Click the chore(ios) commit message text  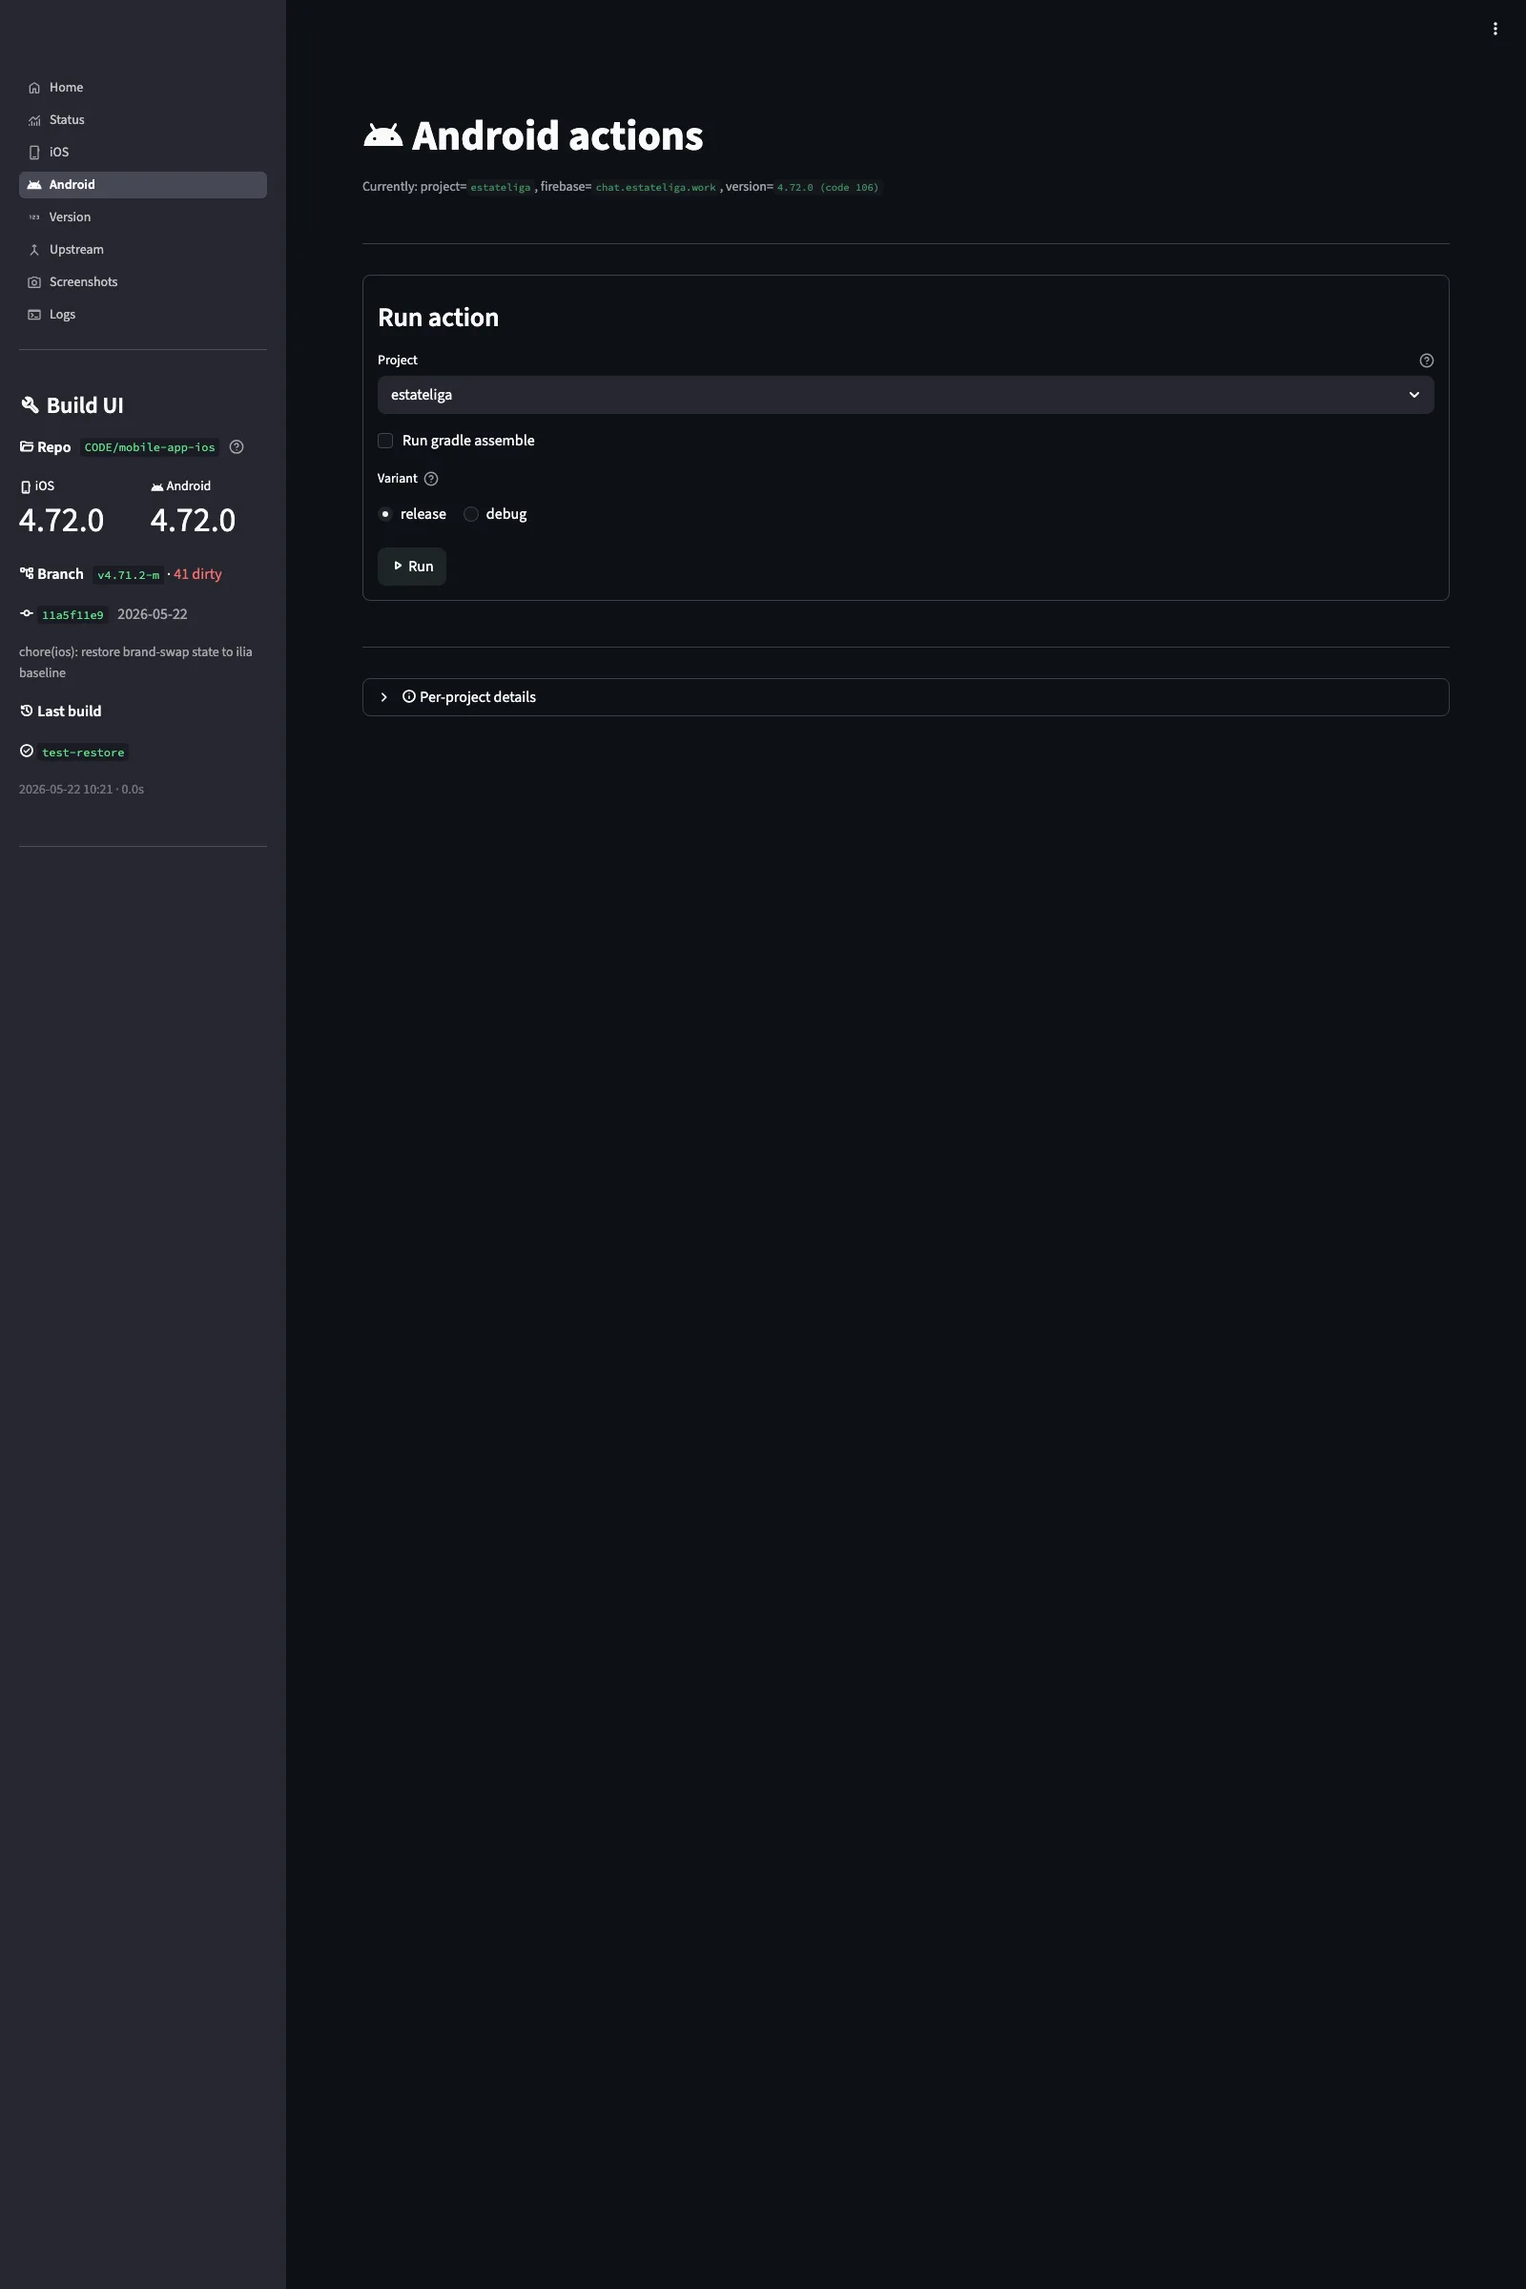point(135,662)
